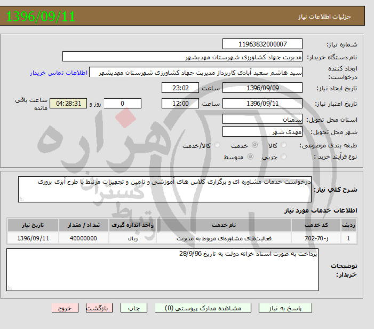Click the quantity cell 40000000
Image resolution: width=374 pixels, height=329 pixels.
(x=83, y=238)
